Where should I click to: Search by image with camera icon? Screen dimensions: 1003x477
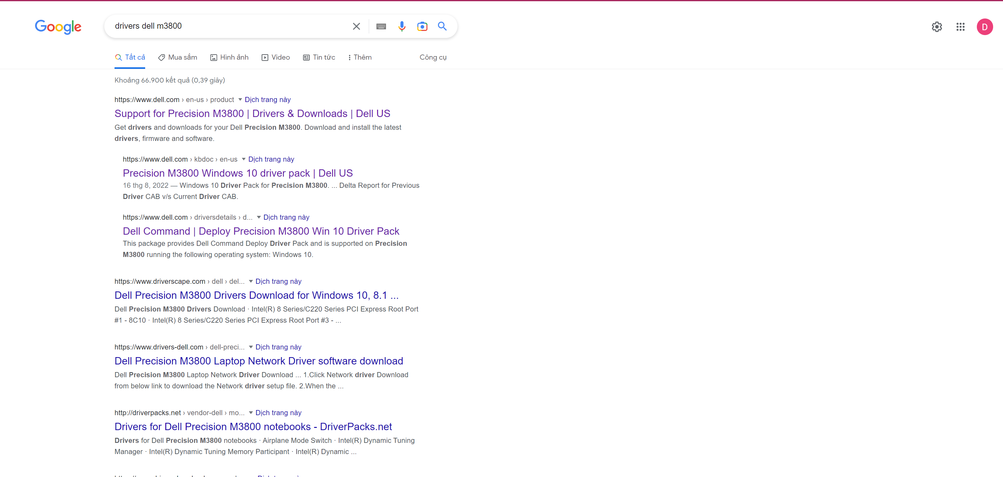point(422,26)
